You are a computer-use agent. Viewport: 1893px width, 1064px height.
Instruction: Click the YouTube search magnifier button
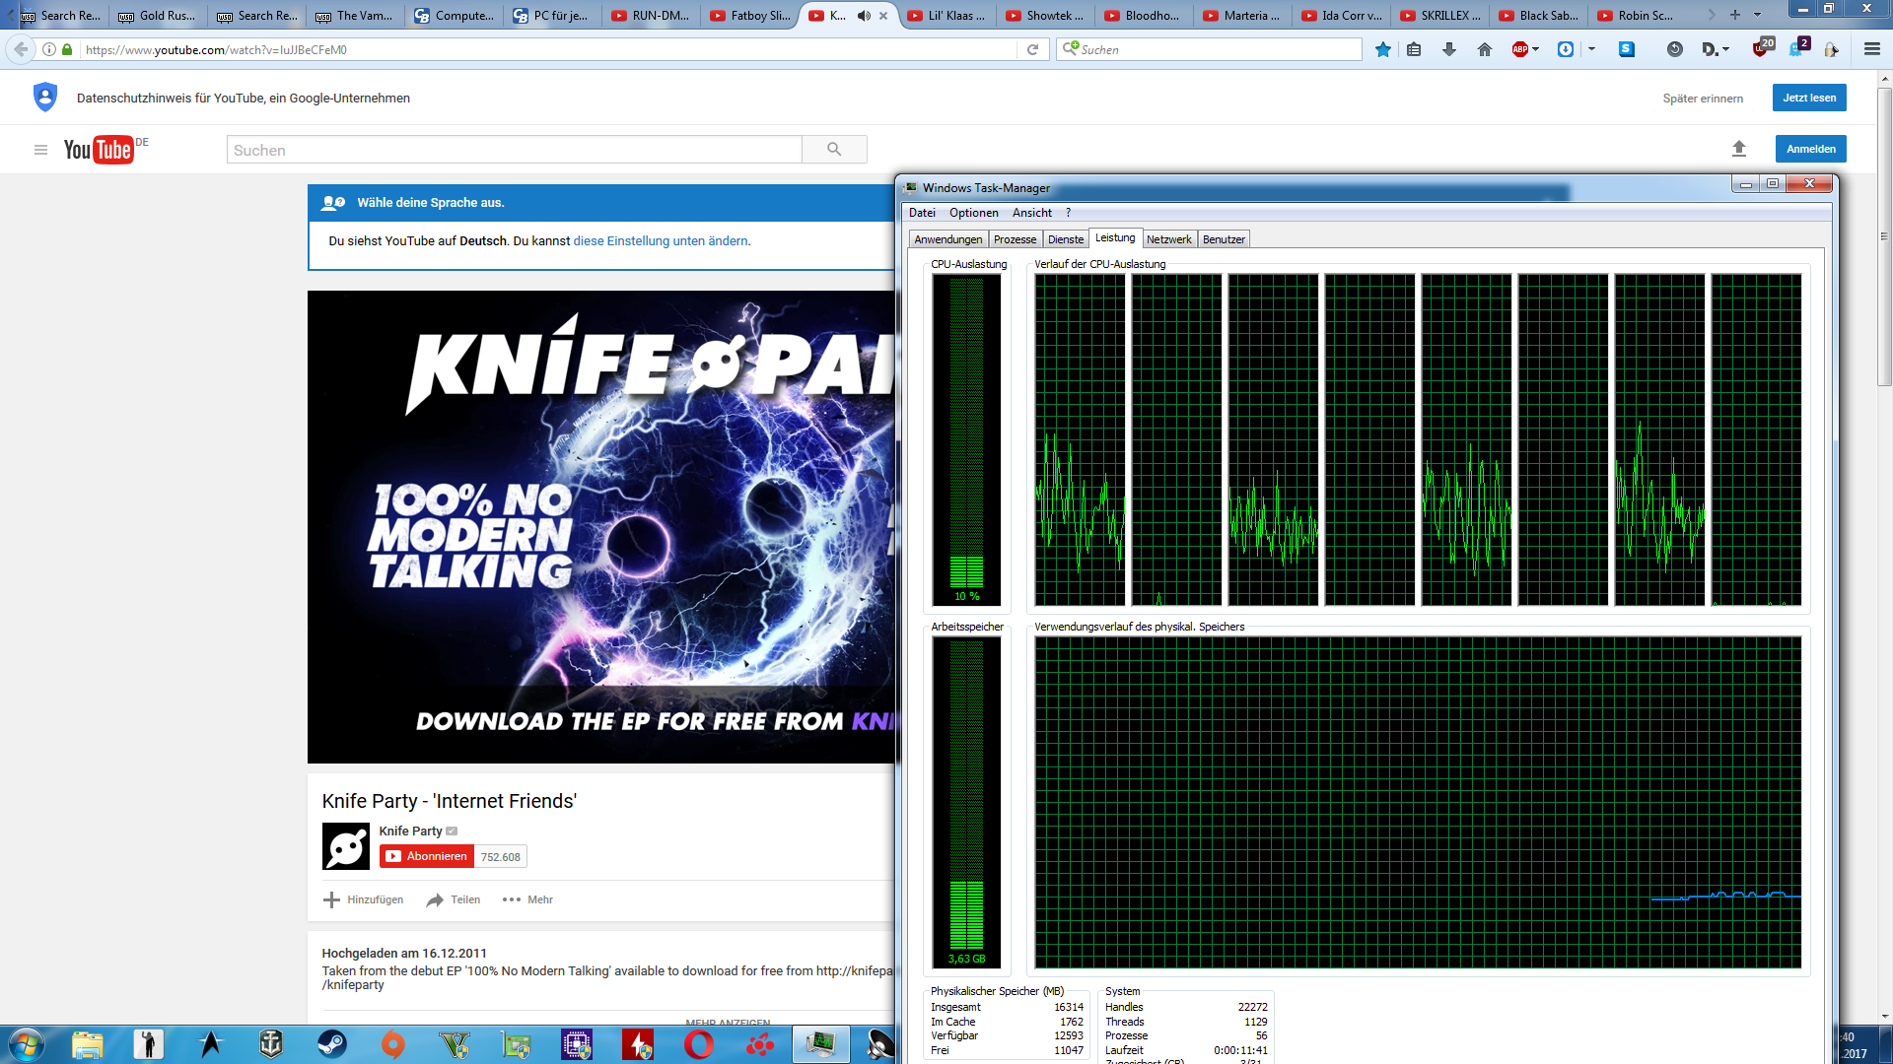tap(834, 150)
